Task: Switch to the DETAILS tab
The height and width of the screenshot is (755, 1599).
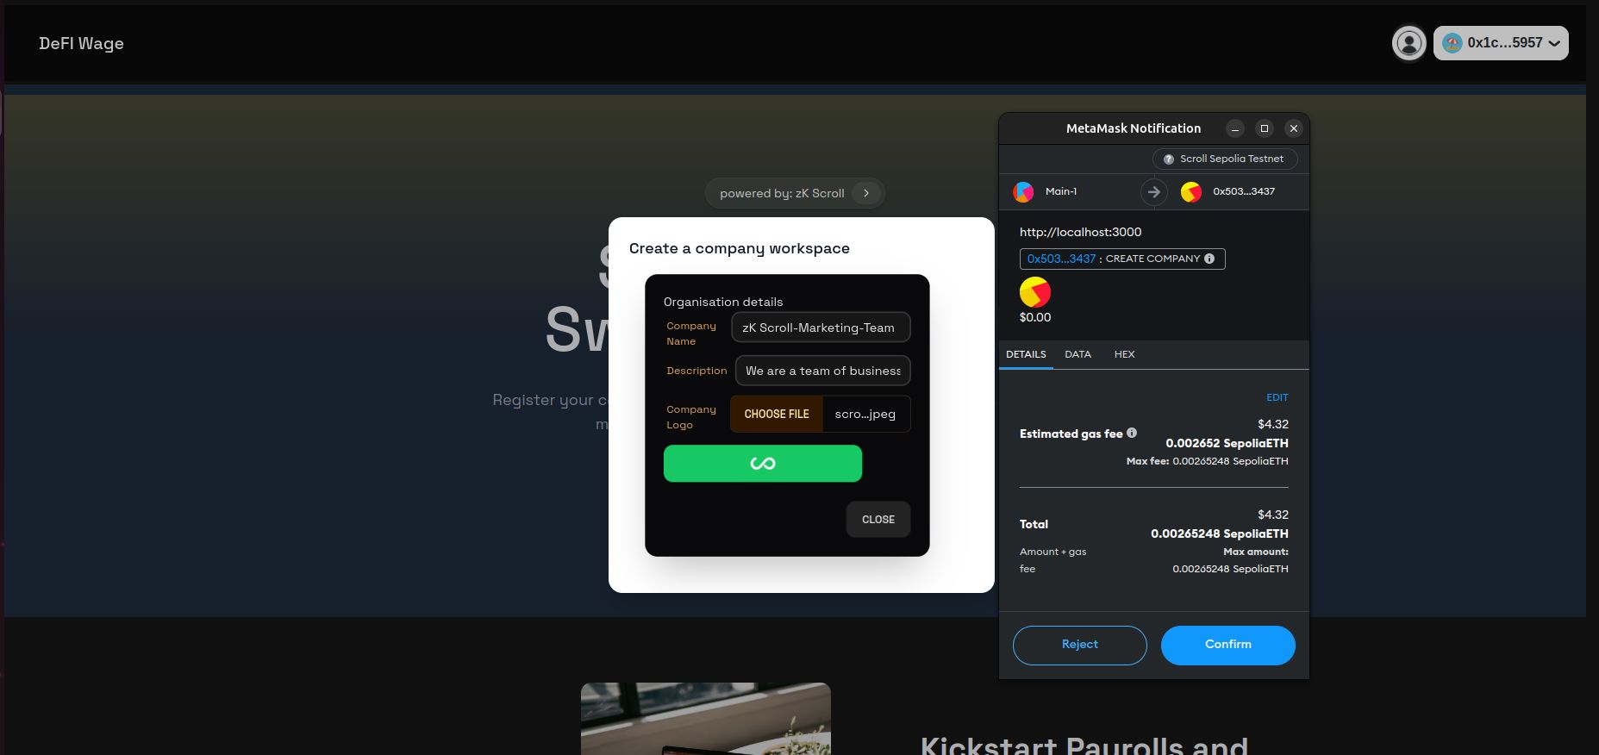Action: [x=1026, y=354]
